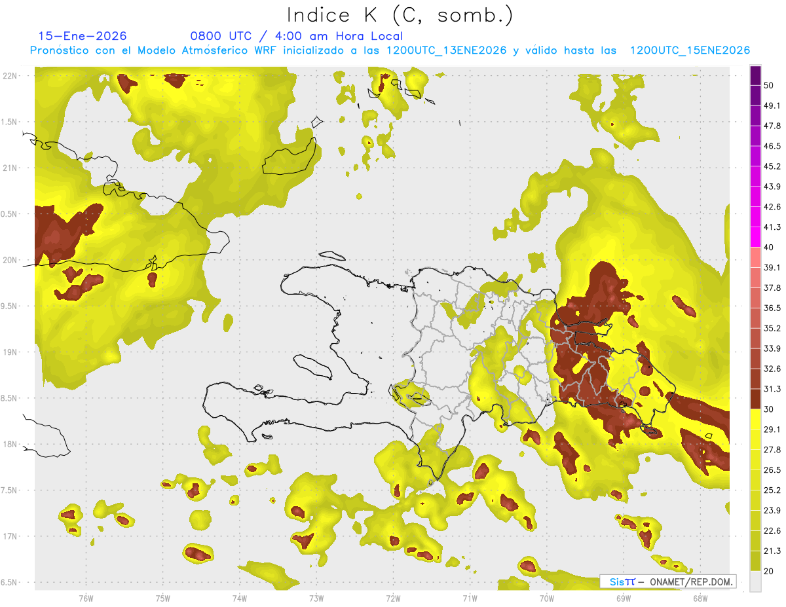
Task: Click the legend value "39.1"
Action: (x=772, y=267)
